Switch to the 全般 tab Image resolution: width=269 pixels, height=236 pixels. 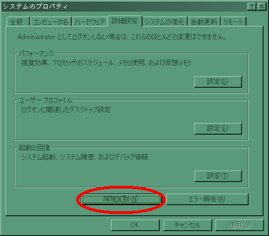click(x=18, y=22)
